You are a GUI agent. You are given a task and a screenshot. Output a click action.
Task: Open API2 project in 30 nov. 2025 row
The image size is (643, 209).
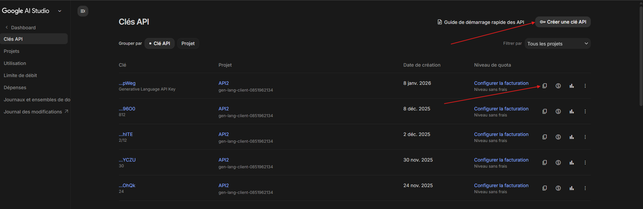click(223, 160)
